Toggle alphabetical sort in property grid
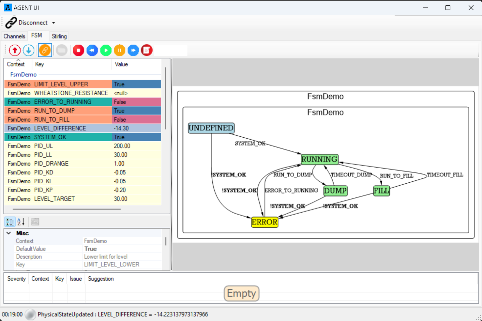This screenshot has width=482, height=321. click(x=21, y=222)
